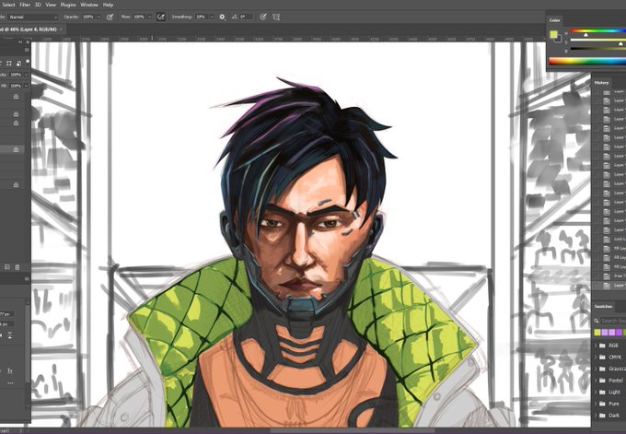Open smoothing options gear icon
The width and height of the screenshot is (626, 434).
click(x=223, y=18)
